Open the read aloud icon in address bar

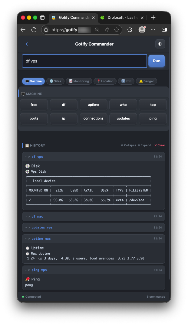click(x=107, y=30)
